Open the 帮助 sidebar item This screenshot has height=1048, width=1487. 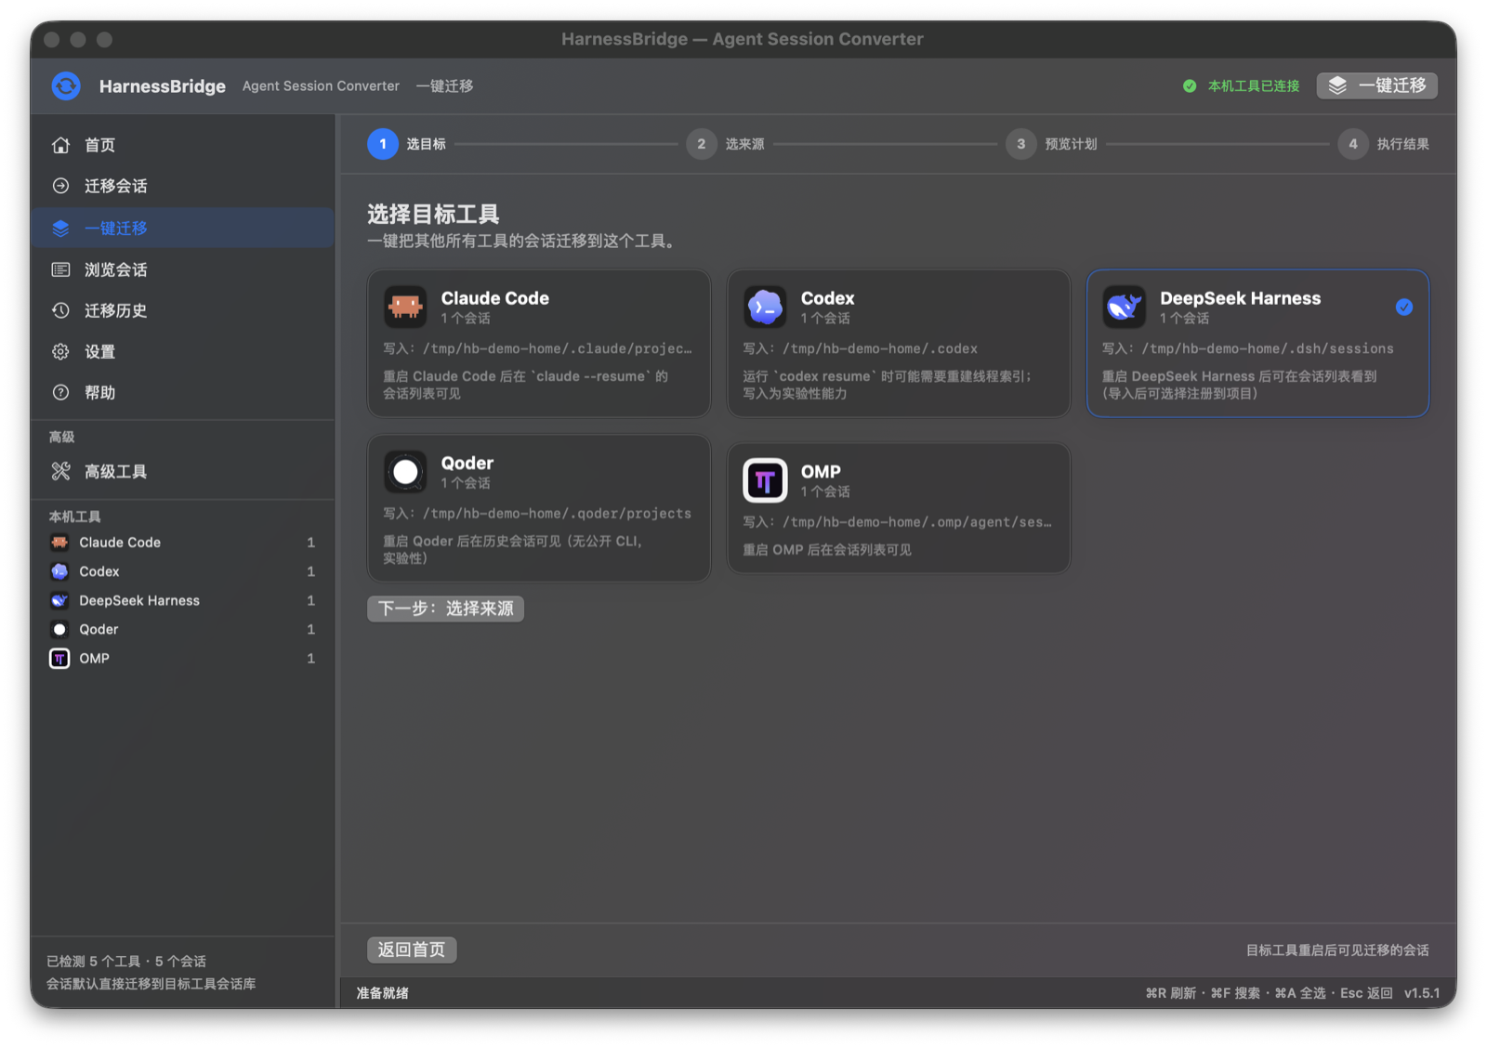tap(183, 392)
